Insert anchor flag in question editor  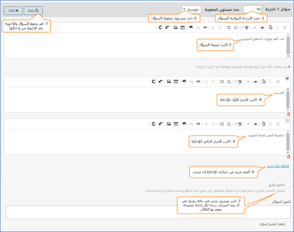tap(191, 28)
